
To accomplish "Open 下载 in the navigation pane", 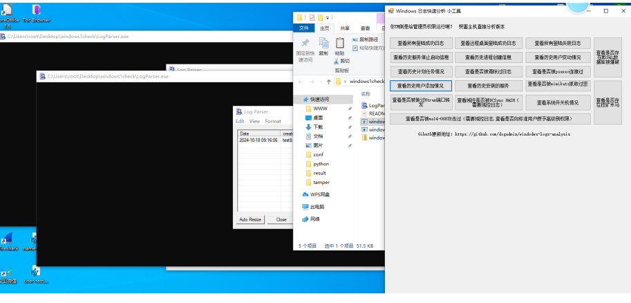I will coord(318,127).
